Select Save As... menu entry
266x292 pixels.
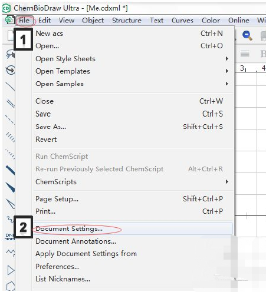[x=133, y=127]
